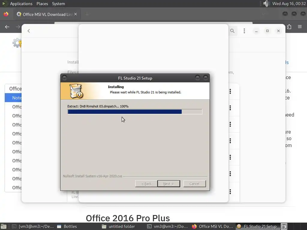The width and height of the screenshot is (307, 230).
Task: Click the volume speaker icon in top panel
Action: pyautogui.click(x=266, y=4)
